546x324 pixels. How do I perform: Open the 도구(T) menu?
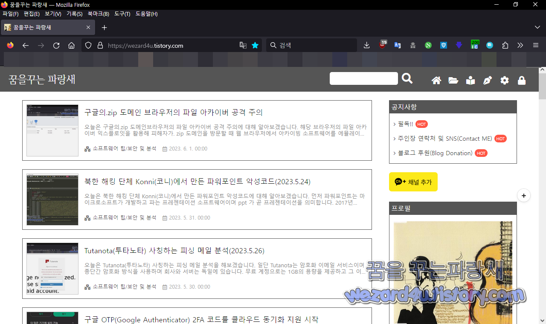pos(122,14)
